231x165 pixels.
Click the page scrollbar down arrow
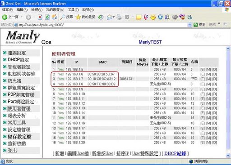(x=228, y=155)
